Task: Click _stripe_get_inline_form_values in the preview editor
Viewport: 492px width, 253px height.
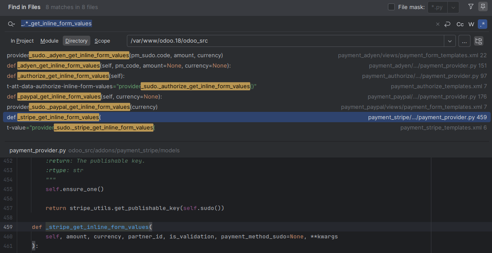Action: 97,227
